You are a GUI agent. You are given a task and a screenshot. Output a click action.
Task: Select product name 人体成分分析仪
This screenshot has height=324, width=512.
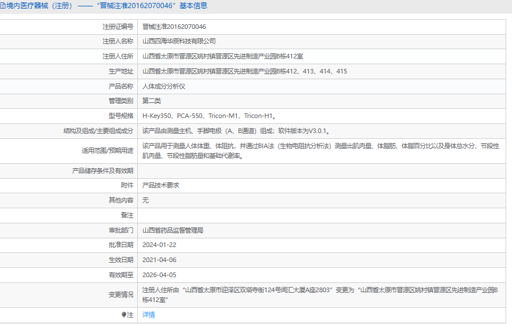[164, 86]
